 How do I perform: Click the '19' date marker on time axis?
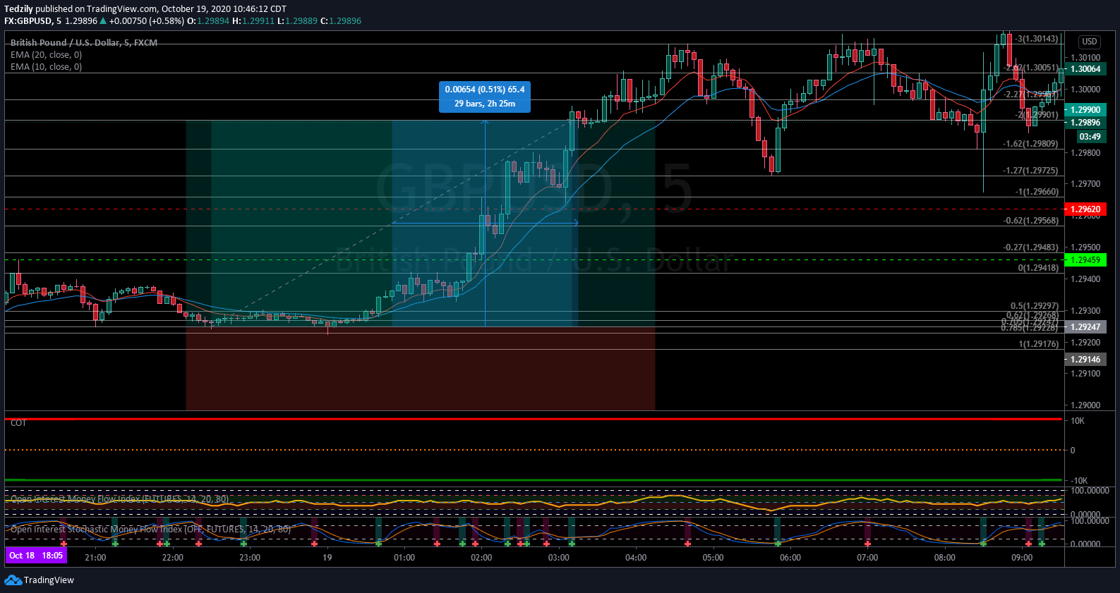pyautogui.click(x=327, y=558)
